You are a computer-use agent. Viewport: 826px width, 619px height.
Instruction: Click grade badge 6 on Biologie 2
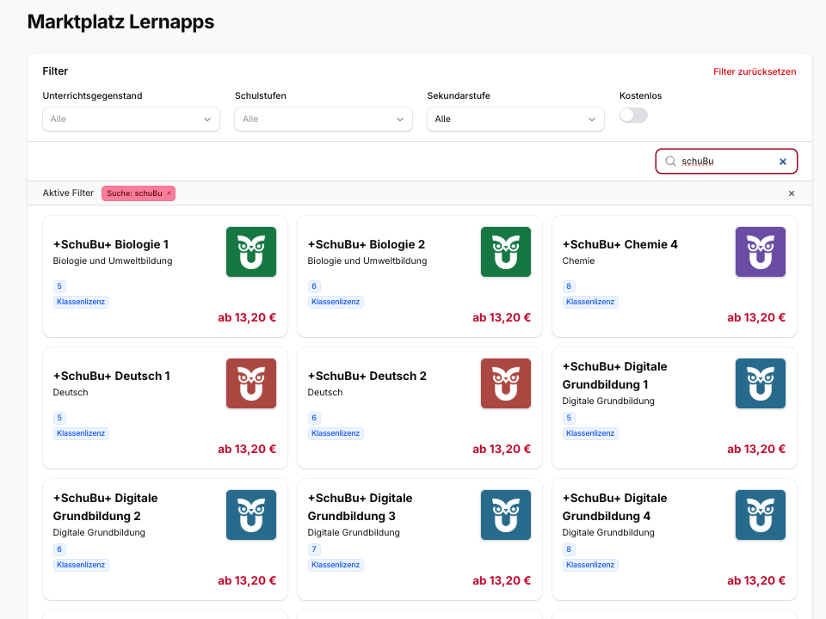pyautogui.click(x=314, y=286)
